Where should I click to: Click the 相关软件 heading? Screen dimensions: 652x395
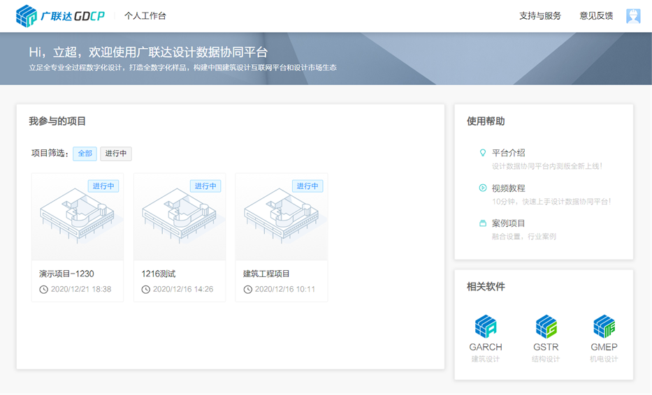[x=486, y=287]
